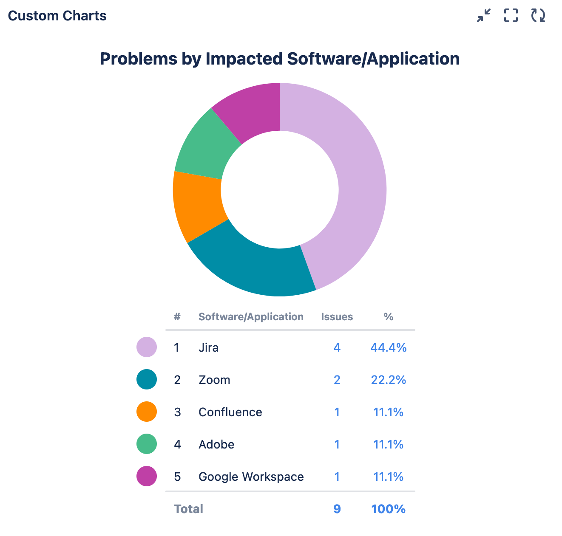The height and width of the screenshot is (536, 562).
Task: Click the Jira lavender legend circle
Action: (x=147, y=347)
